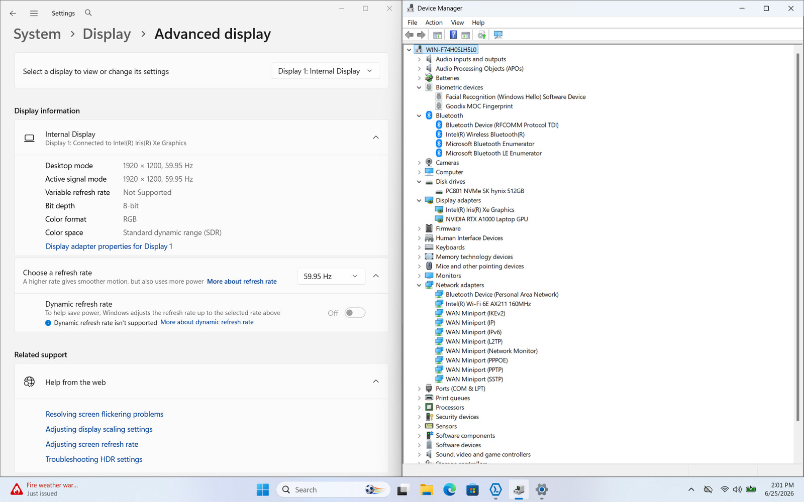This screenshot has height=502, width=804.
Task: Open File menu in Device Manager
Action: point(413,23)
